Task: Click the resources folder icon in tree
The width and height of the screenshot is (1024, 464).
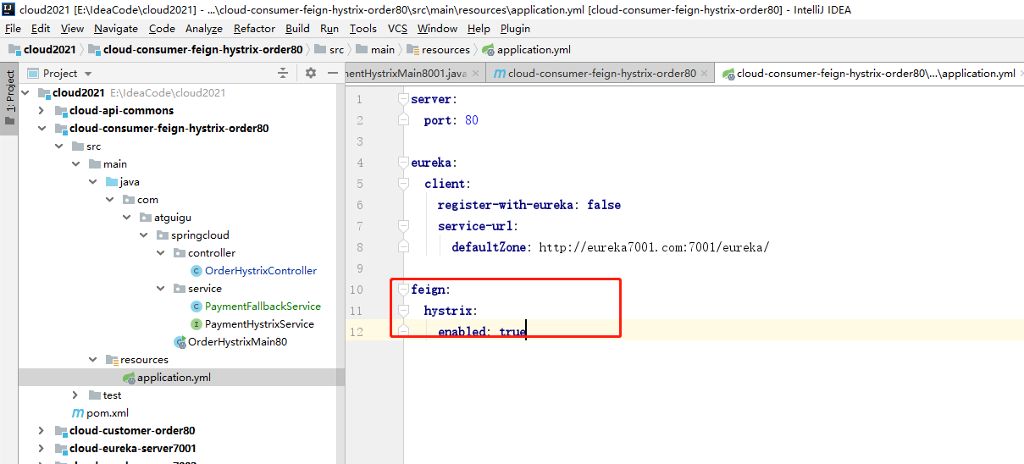Action: coord(112,360)
